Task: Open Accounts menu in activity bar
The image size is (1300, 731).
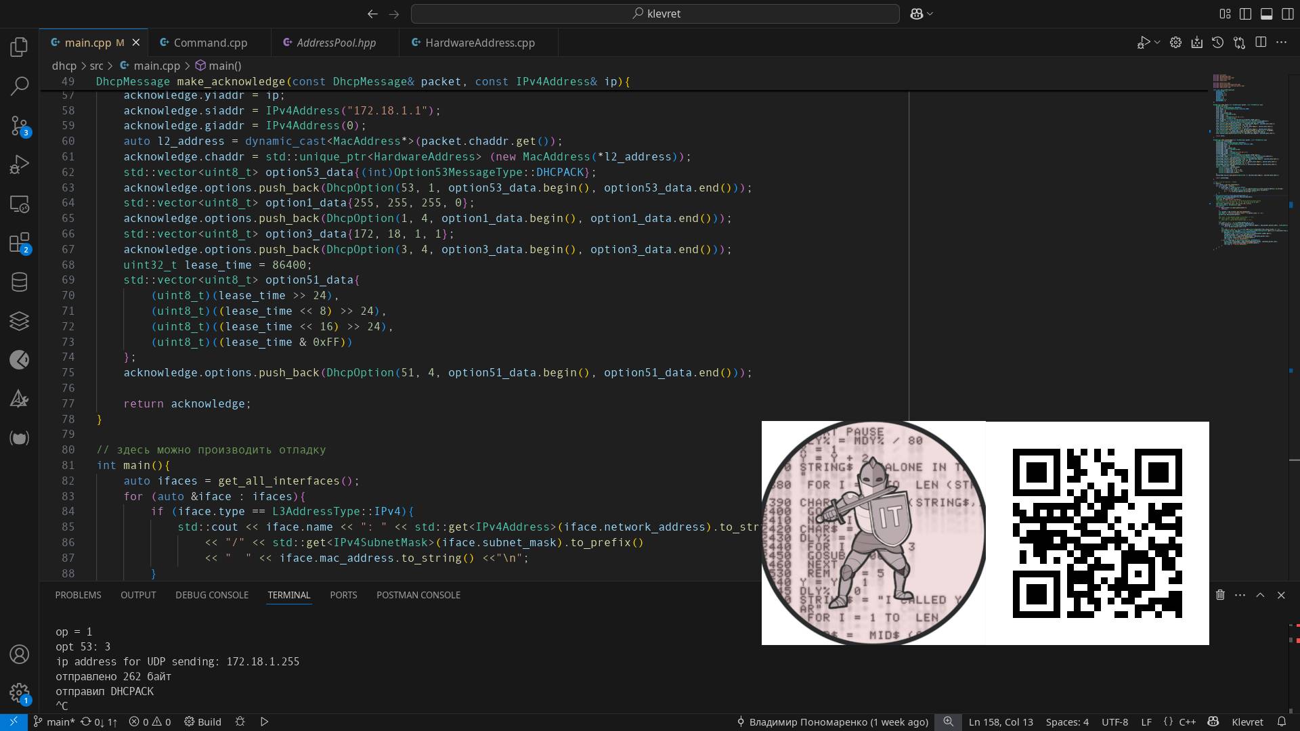Action: click(20, 655)
